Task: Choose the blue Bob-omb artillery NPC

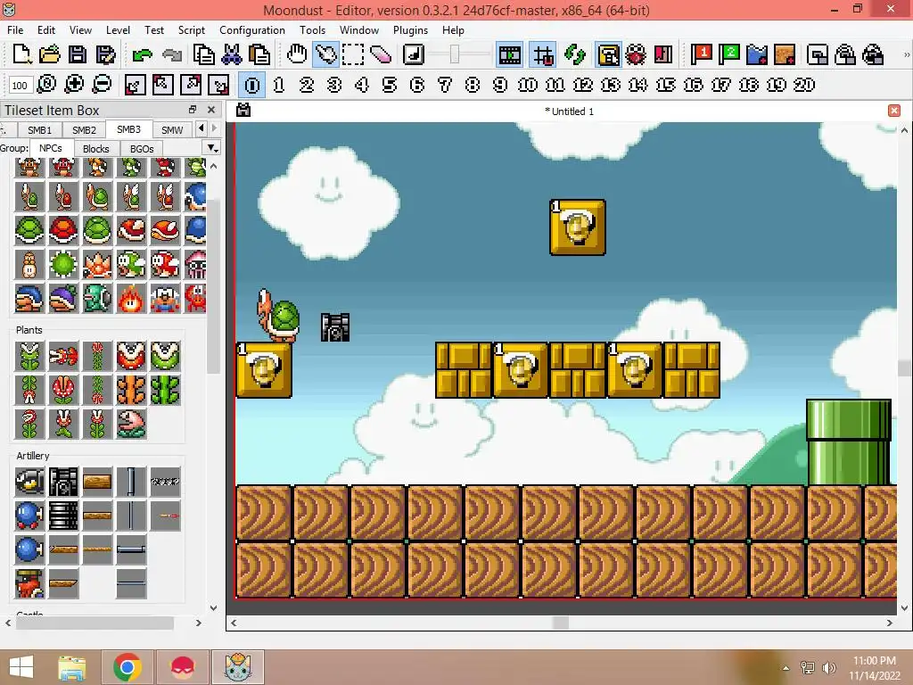Action: [x=29, y=516]
